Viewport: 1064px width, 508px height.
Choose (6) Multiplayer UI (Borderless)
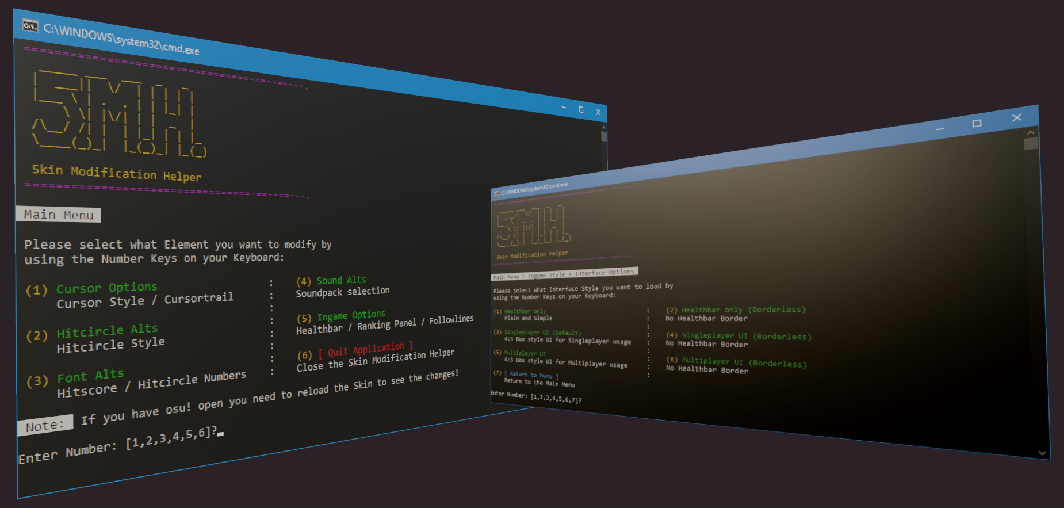coord(737,362)
